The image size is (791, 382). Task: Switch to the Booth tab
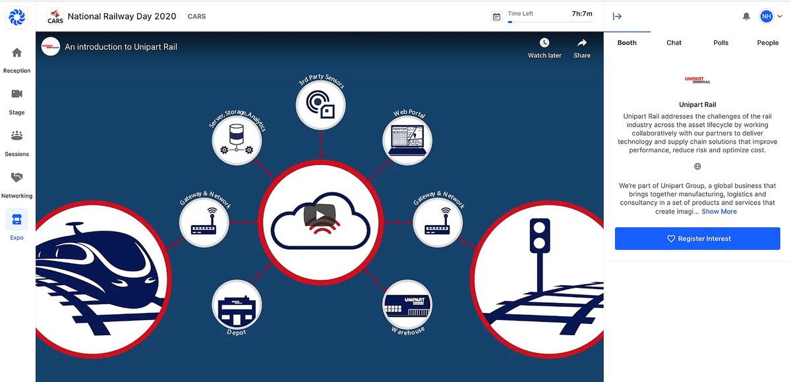point(627,43)
